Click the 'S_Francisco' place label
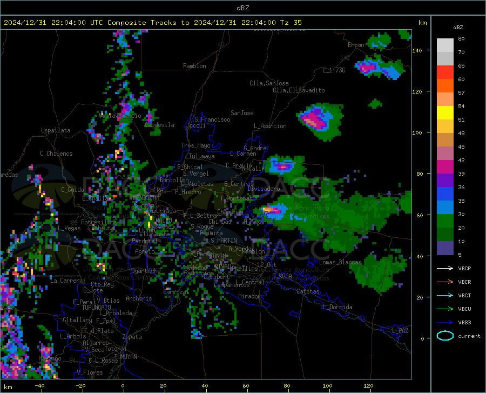Screen dimensions: 486x393 point(212,119)
